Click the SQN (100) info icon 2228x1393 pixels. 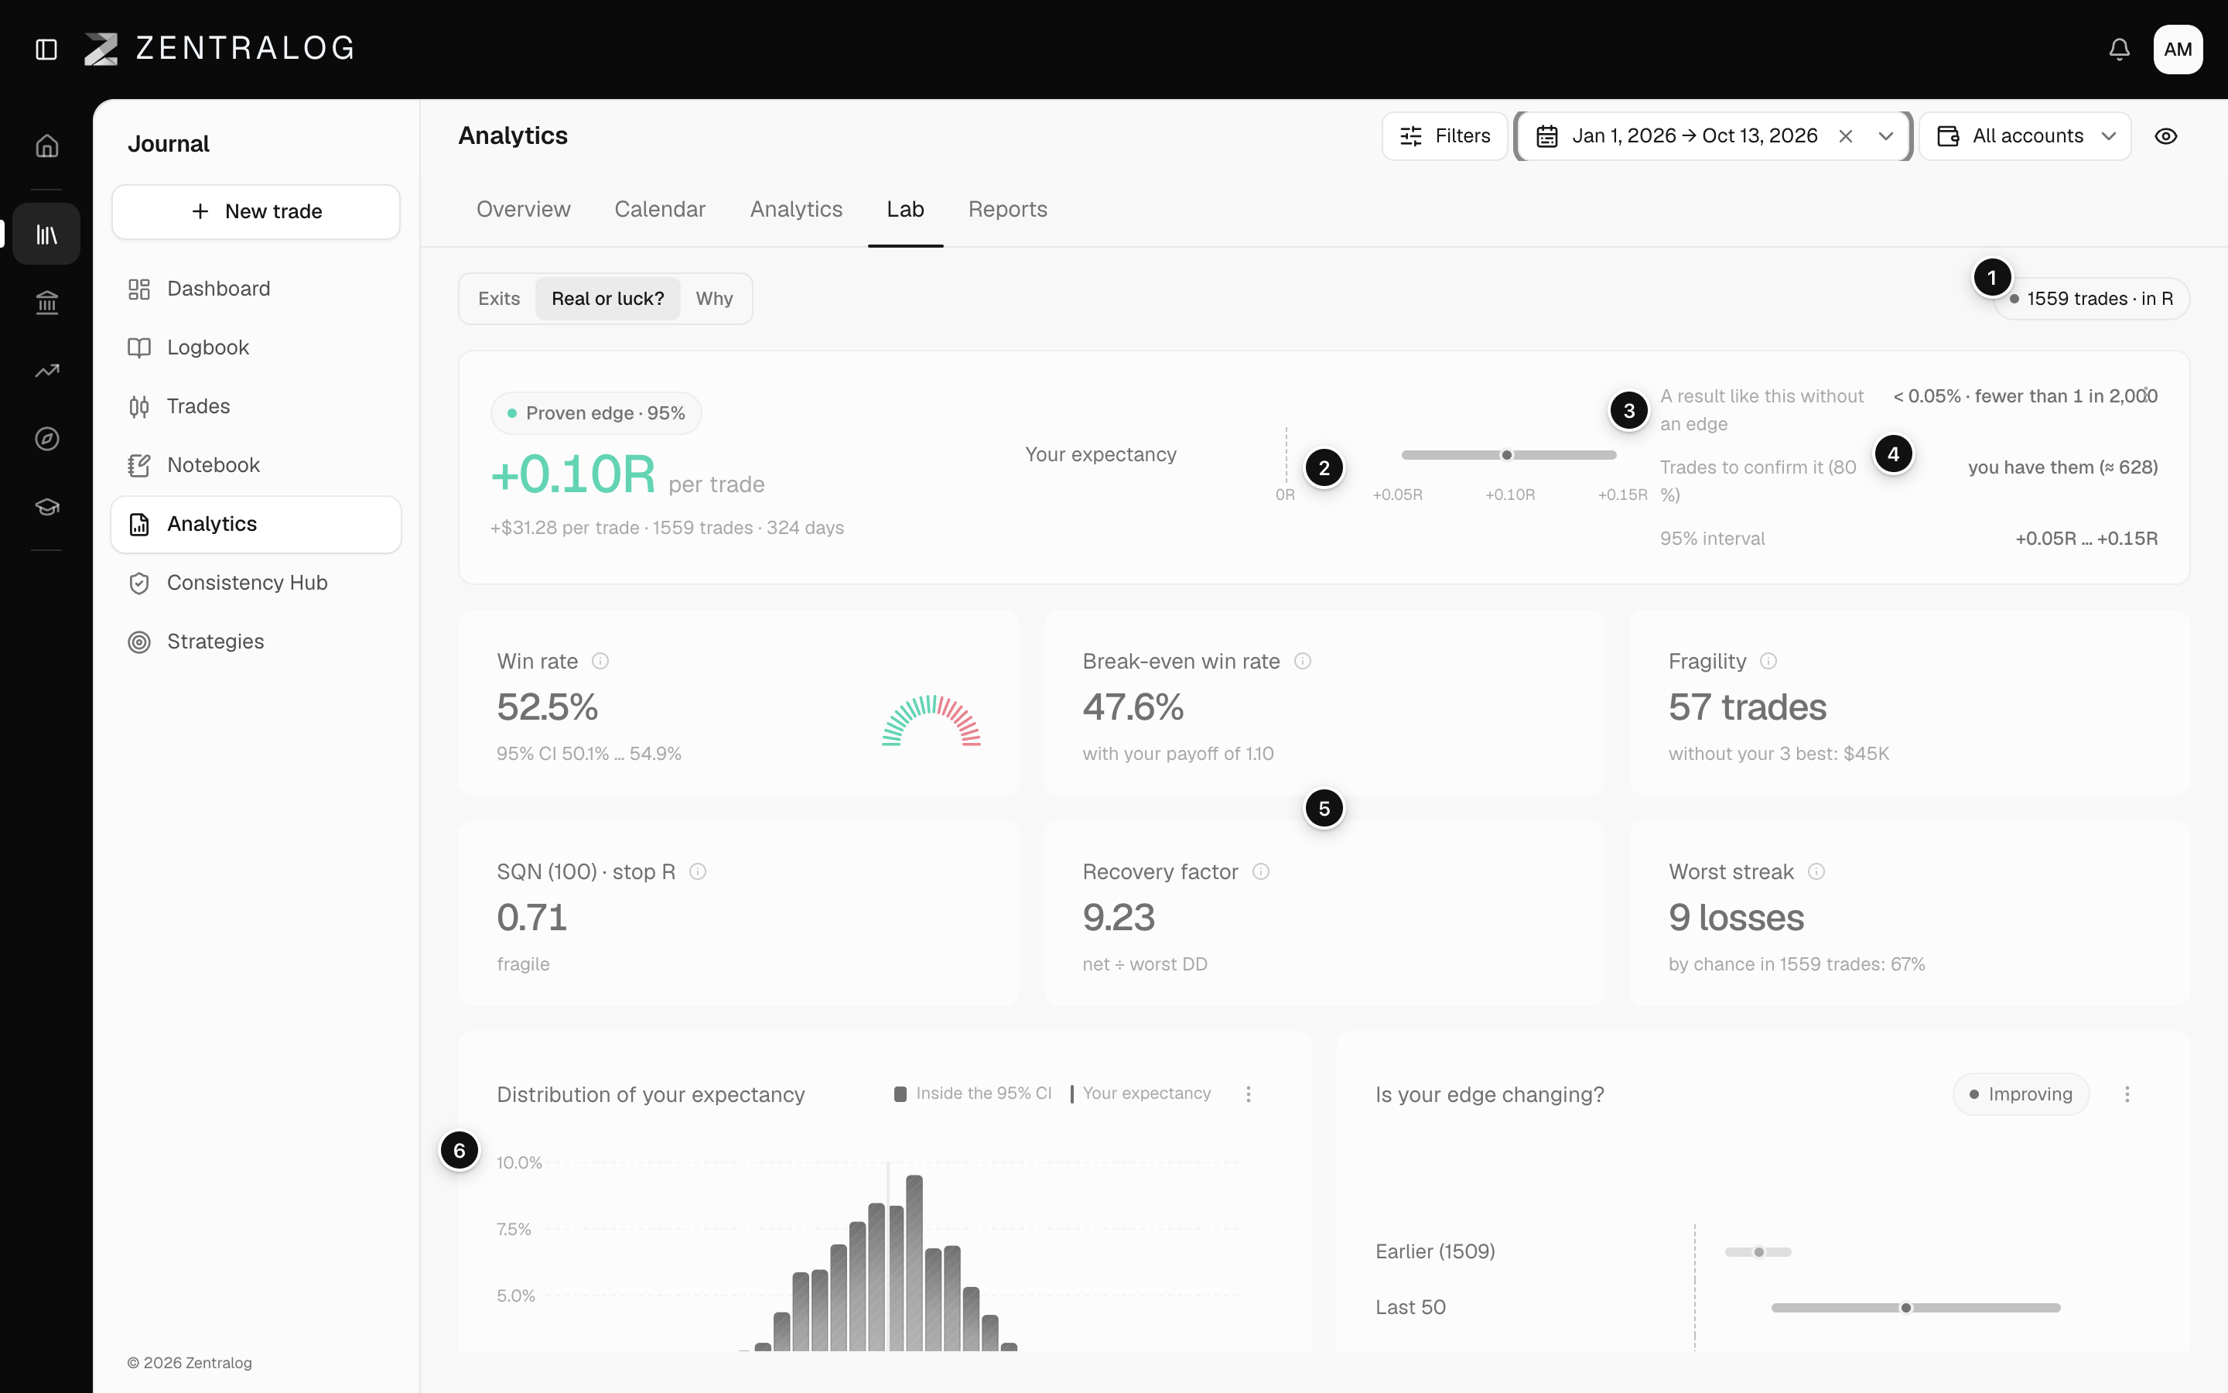click(698, 871)
